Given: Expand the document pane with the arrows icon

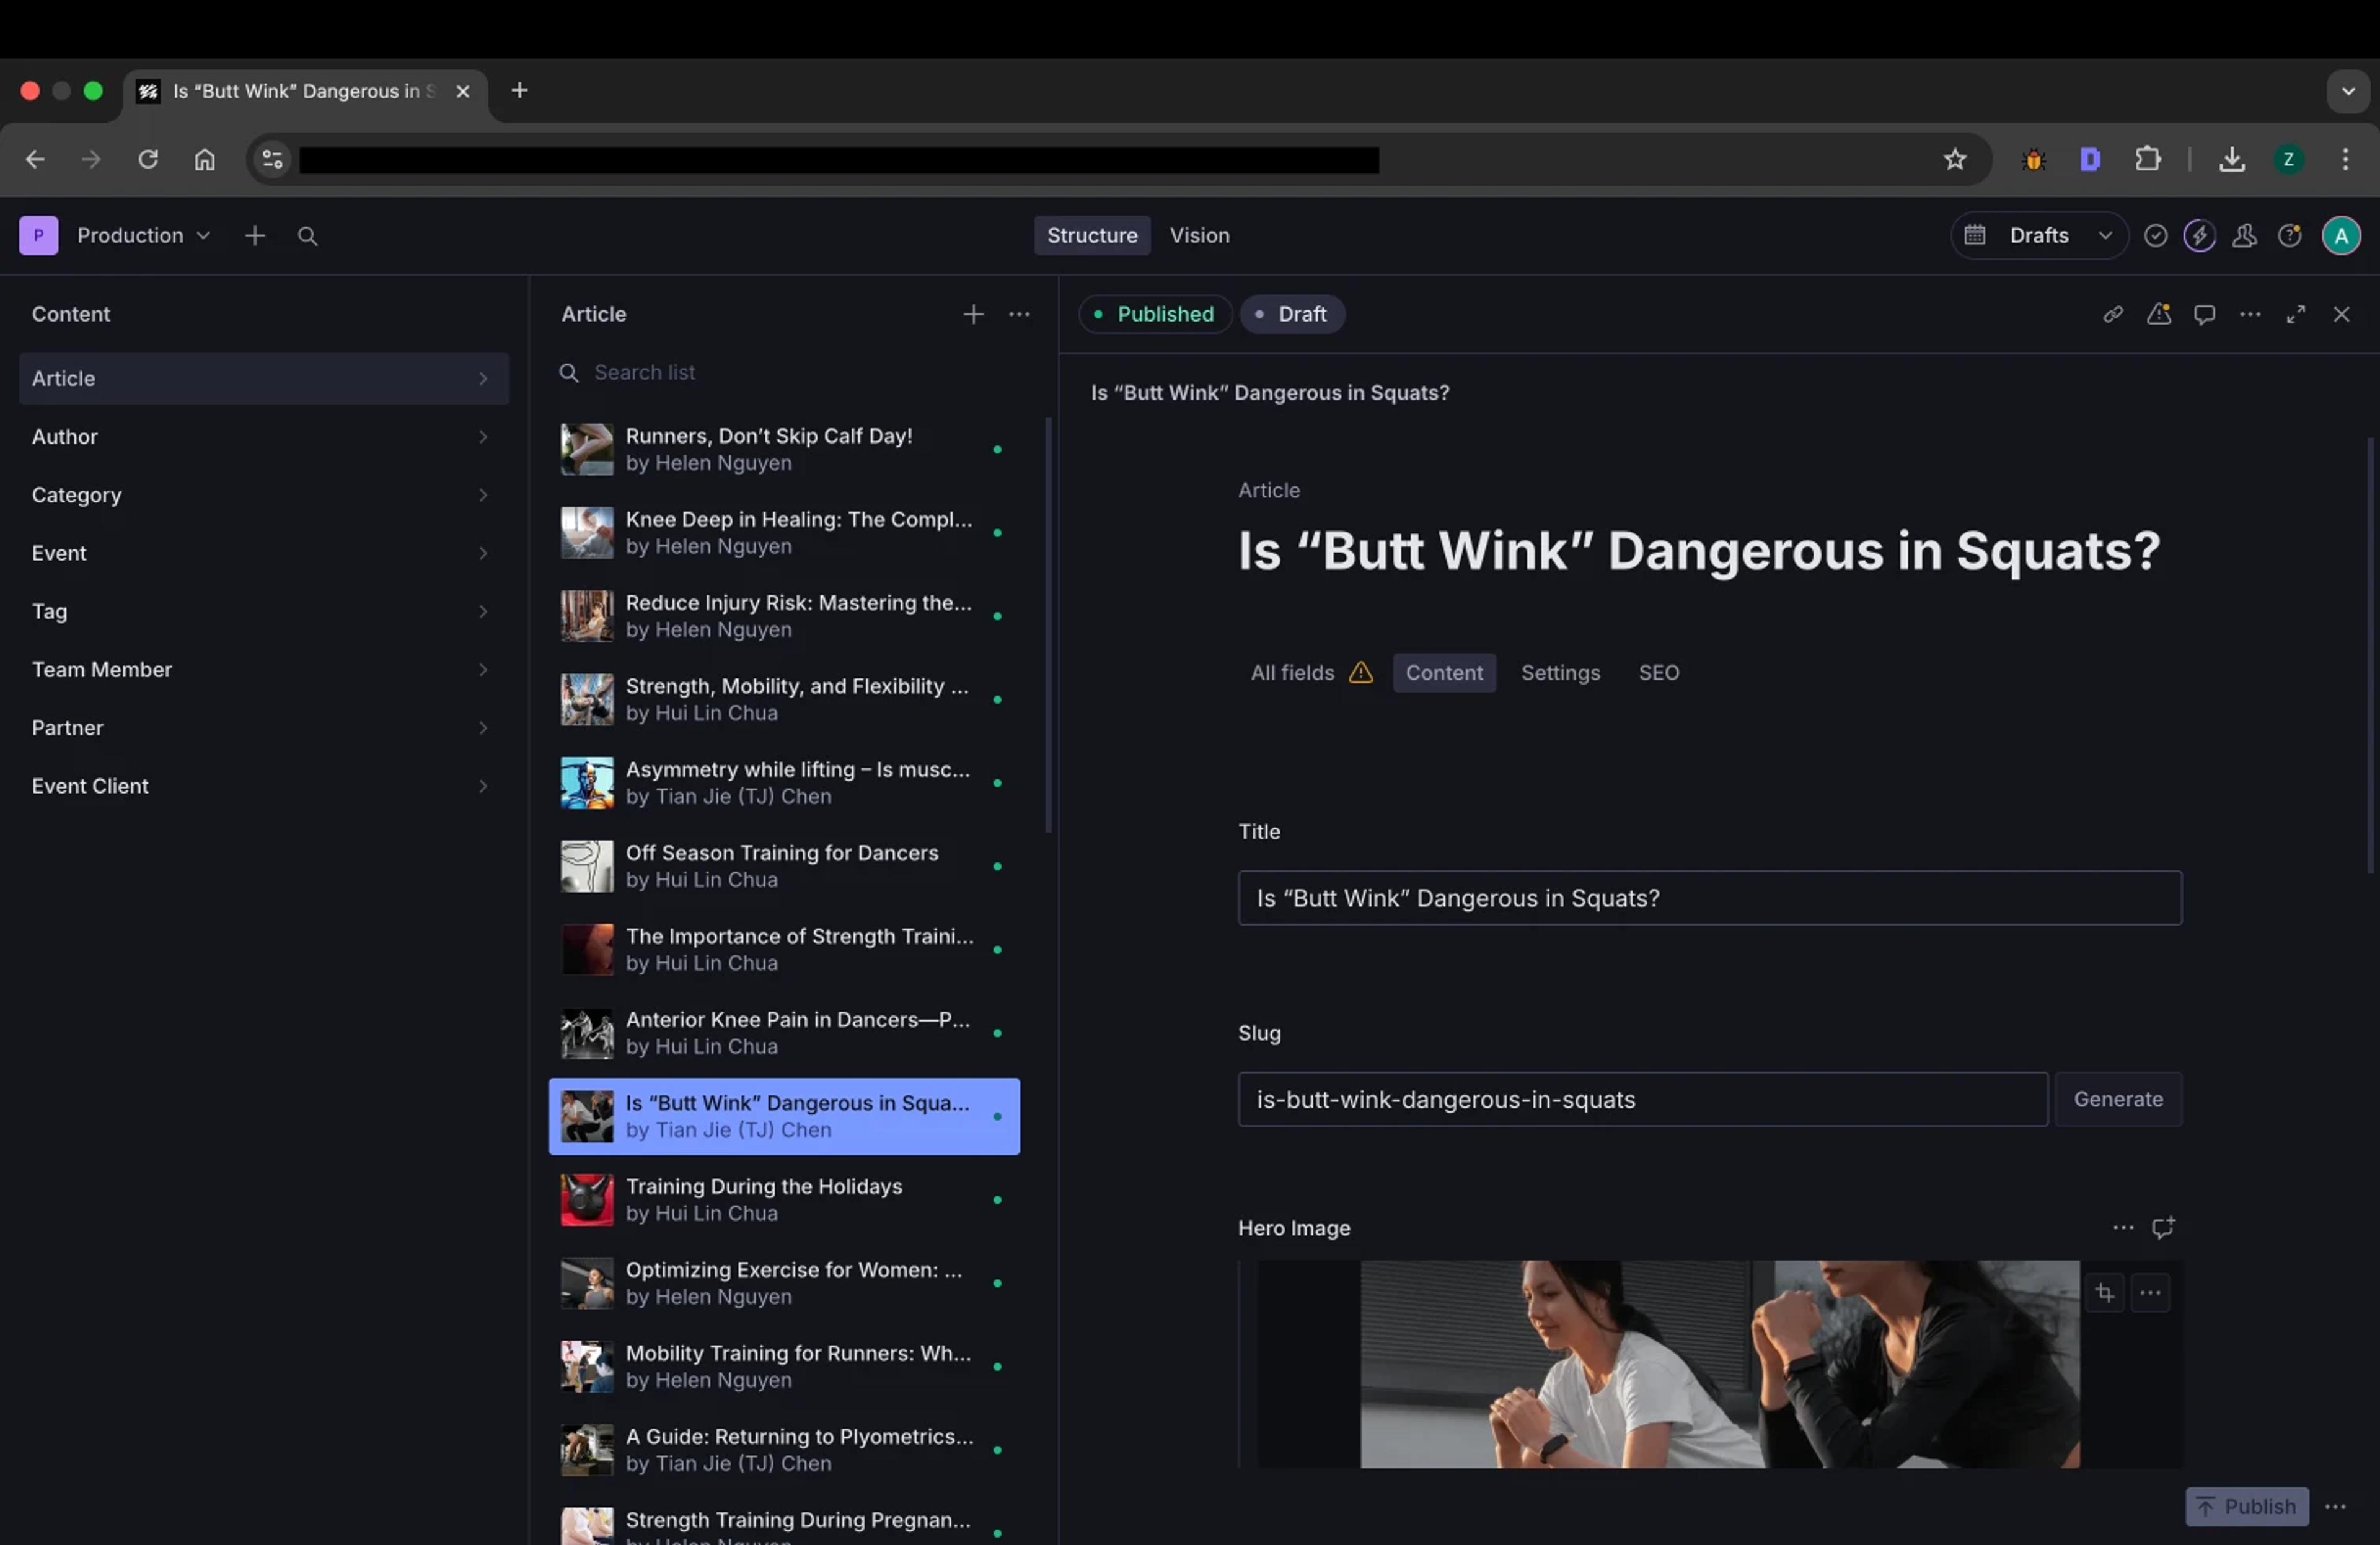Looking at the screenshot, I should [2296, 315].
